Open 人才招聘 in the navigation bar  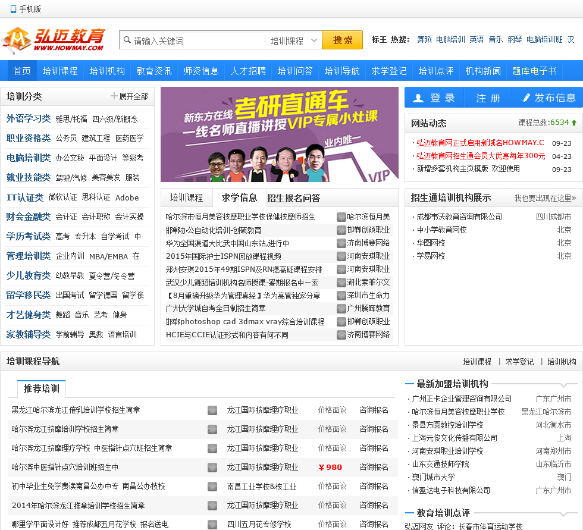[248, 71]
